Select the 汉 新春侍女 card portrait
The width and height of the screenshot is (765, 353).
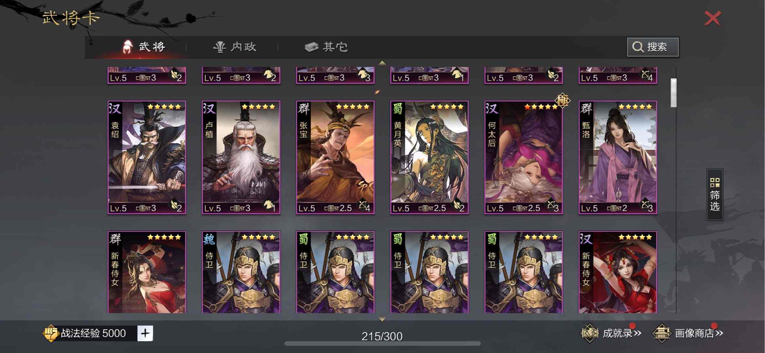point(618,272)
